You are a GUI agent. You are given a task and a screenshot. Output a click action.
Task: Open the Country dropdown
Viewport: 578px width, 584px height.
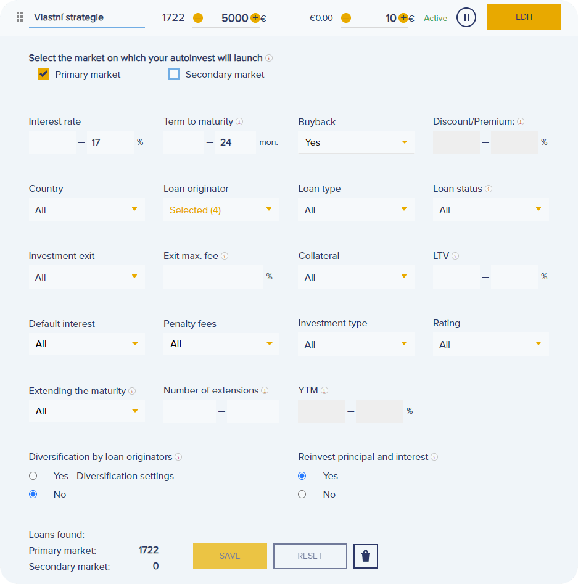click(x=86, y=210)
